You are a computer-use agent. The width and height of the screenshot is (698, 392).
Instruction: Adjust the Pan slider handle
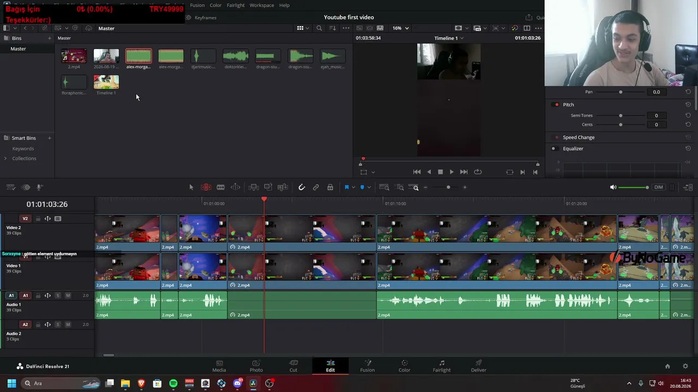point(621,92)
